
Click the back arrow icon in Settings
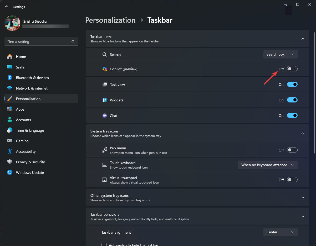pos(7,7)
